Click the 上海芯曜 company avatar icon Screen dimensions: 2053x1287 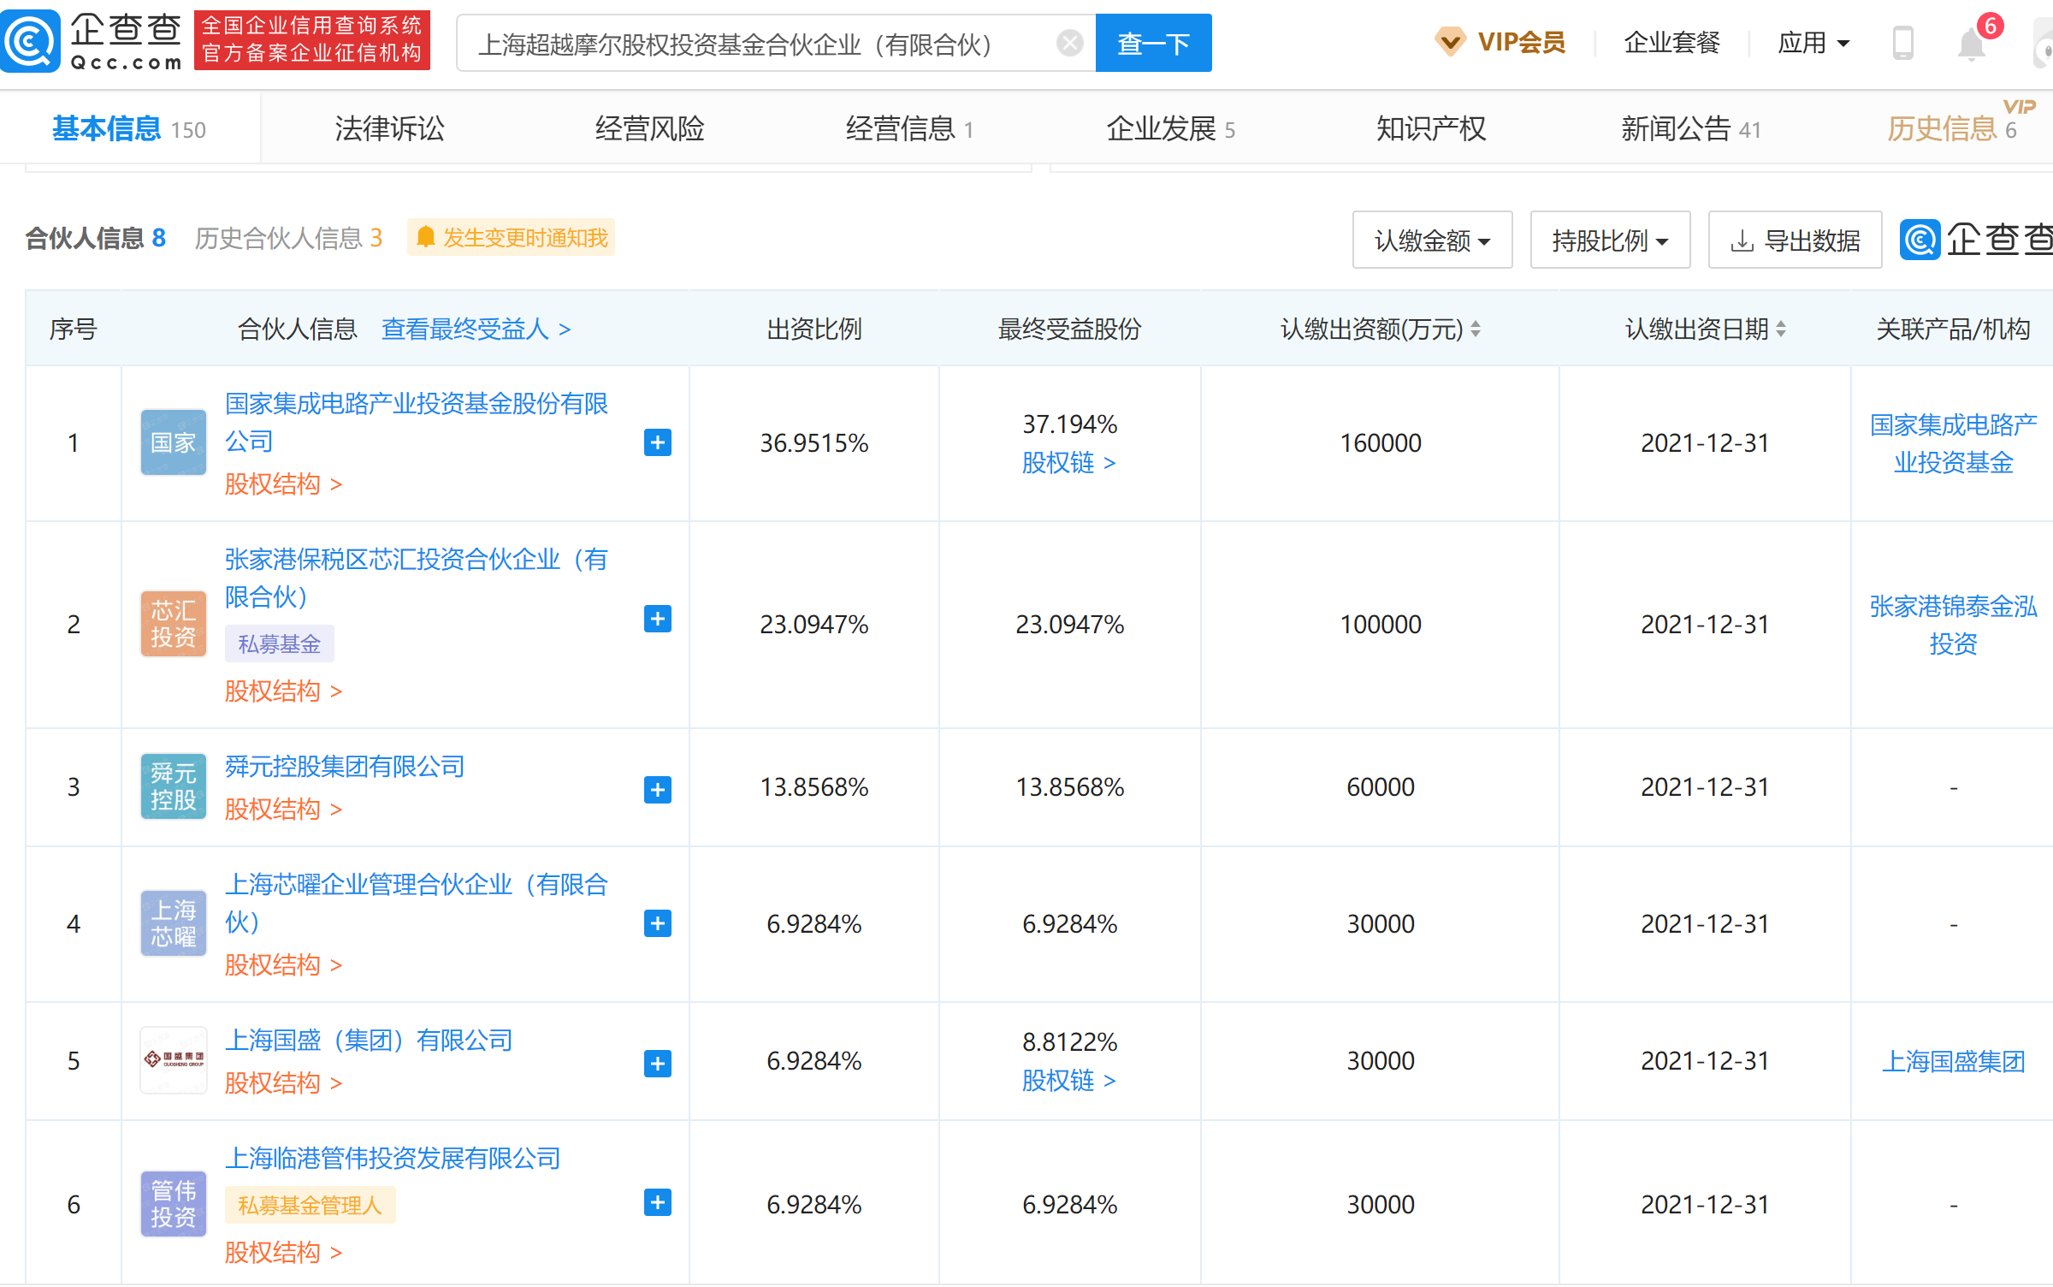tap(174, 923)
